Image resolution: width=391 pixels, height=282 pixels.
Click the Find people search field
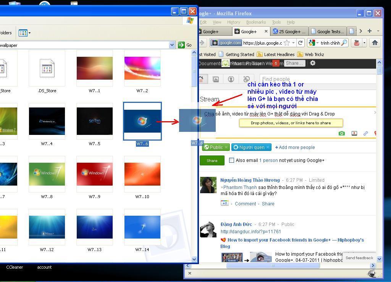(x=318, y=79)
